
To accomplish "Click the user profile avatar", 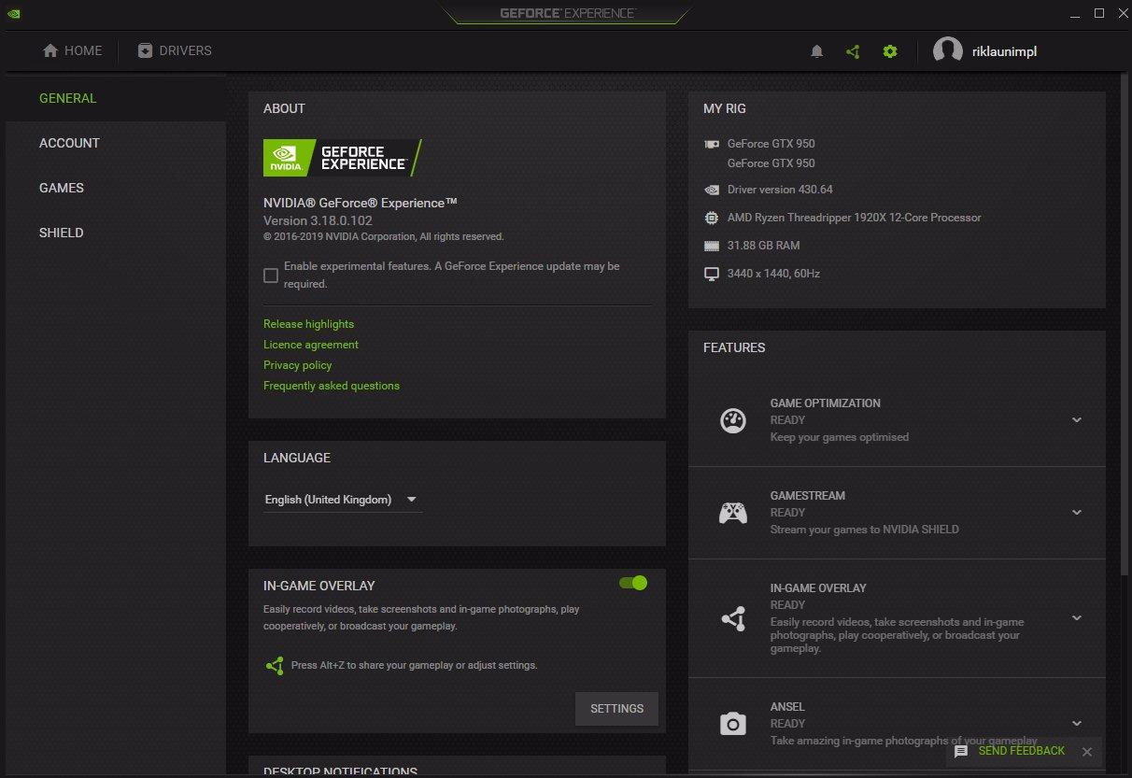I will [947, 52].
